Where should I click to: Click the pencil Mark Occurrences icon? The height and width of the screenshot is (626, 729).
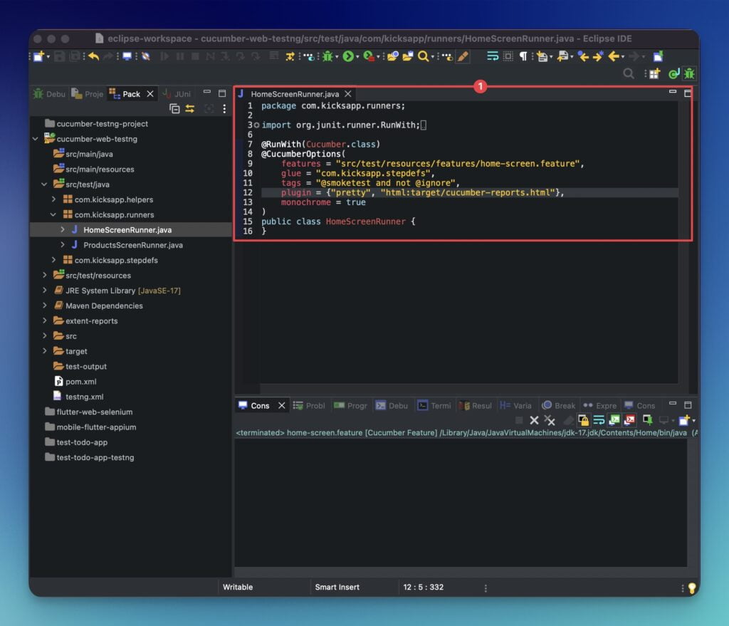(x=463, y=56)
